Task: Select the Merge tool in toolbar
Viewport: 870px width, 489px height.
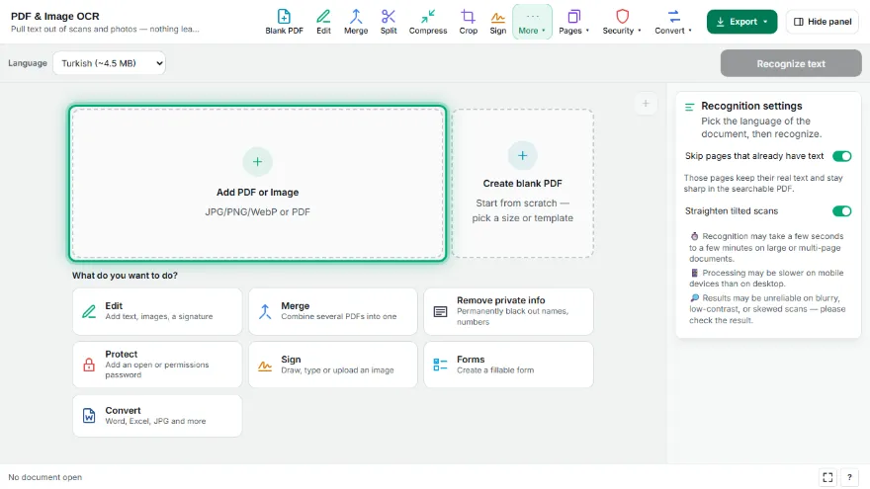Action: [356, 22]
